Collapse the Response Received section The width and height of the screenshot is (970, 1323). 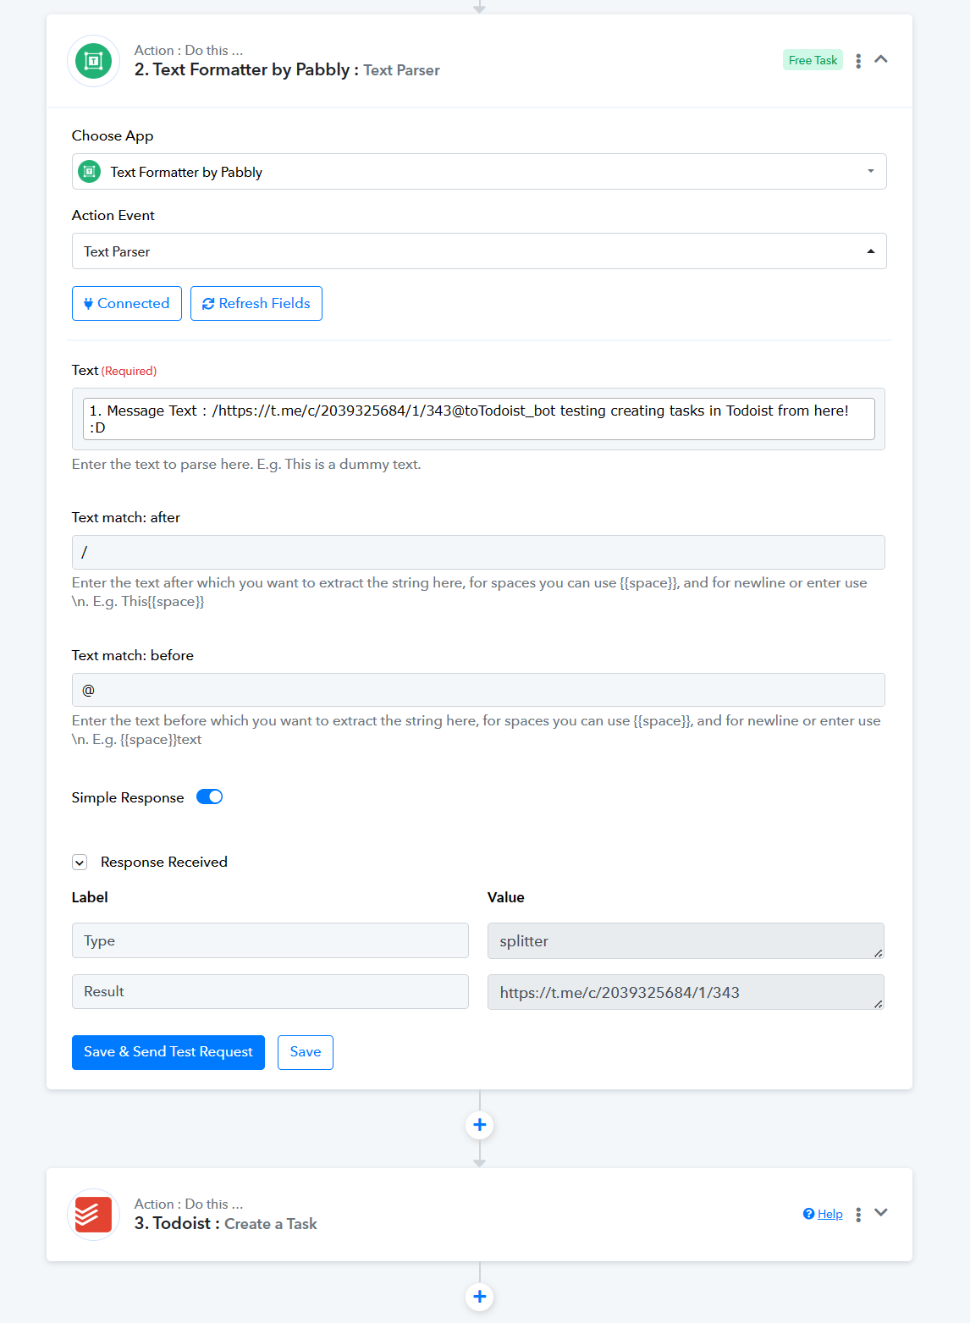coord(80,863)
